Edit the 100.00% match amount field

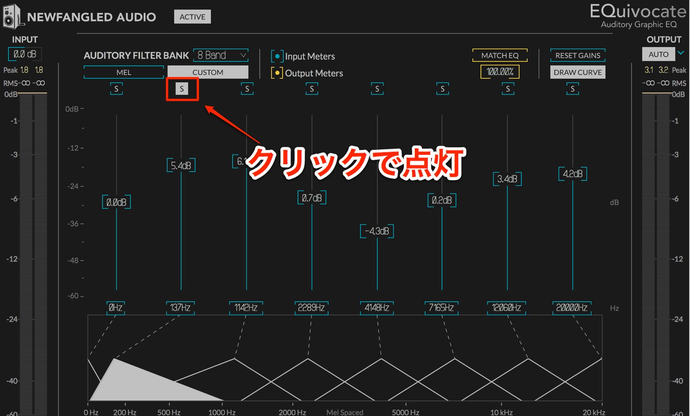[500, 72]
